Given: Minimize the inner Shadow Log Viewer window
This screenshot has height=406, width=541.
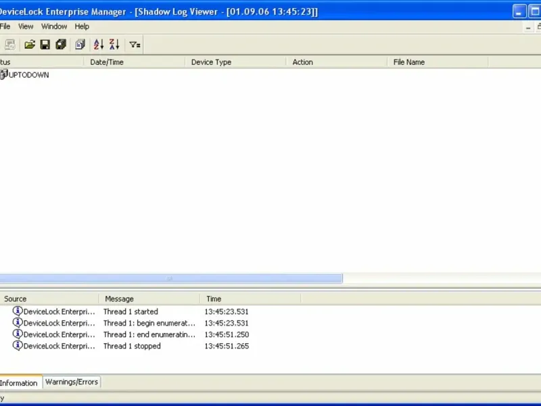Looking at the screenshot, I should click(528, 27).
